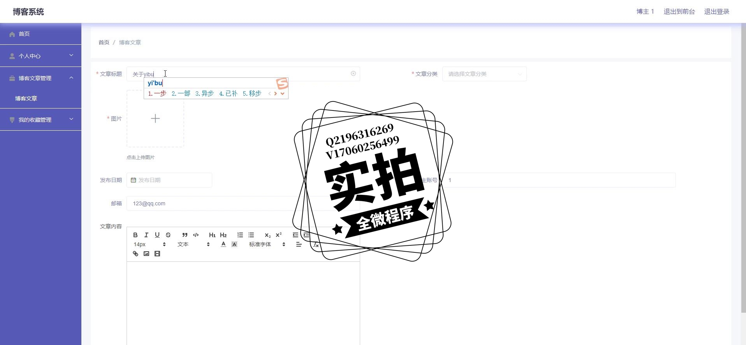This screenshot has width=746, height=345.
Task: Click the home icon in the sidebar
Action: coord(12,34)
